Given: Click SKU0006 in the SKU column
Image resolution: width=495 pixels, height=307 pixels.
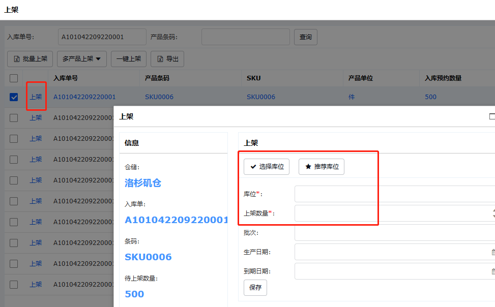Looking at the screenshot, I should [261, 97].
